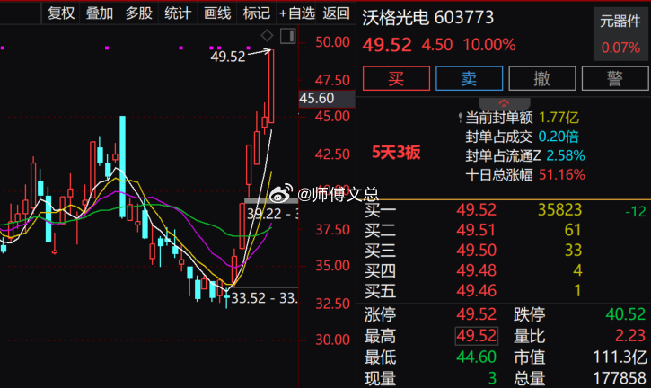Screen dimensions: 651x388
Task: Click 返回 to go back
Action: [x=336, y=13]
